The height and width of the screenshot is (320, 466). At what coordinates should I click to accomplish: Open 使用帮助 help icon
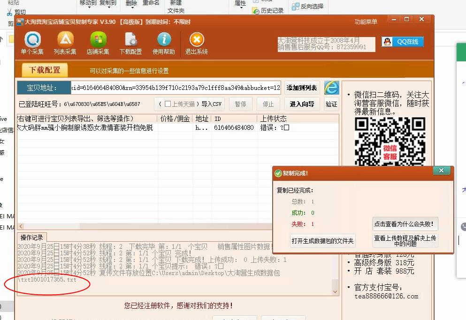(164, 44)
